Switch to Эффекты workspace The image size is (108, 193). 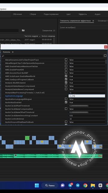pyautogui.click(x=83, y=14)
